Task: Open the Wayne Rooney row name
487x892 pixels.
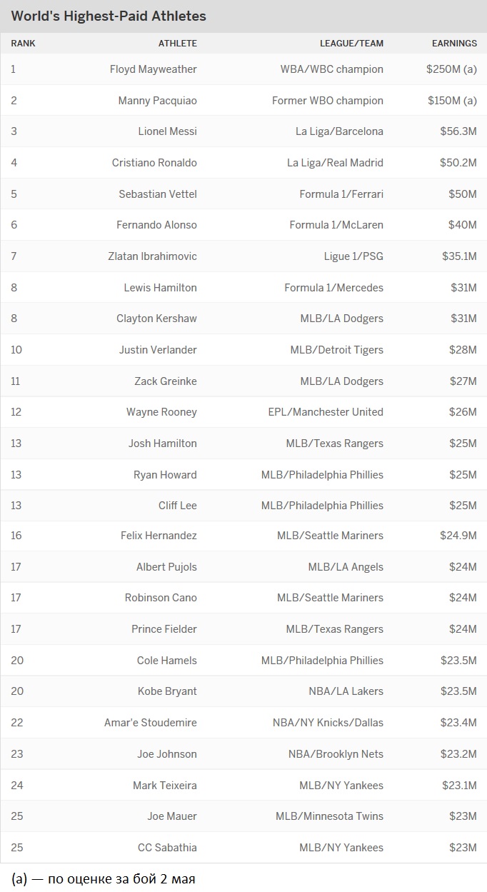Action: [161, 412]
